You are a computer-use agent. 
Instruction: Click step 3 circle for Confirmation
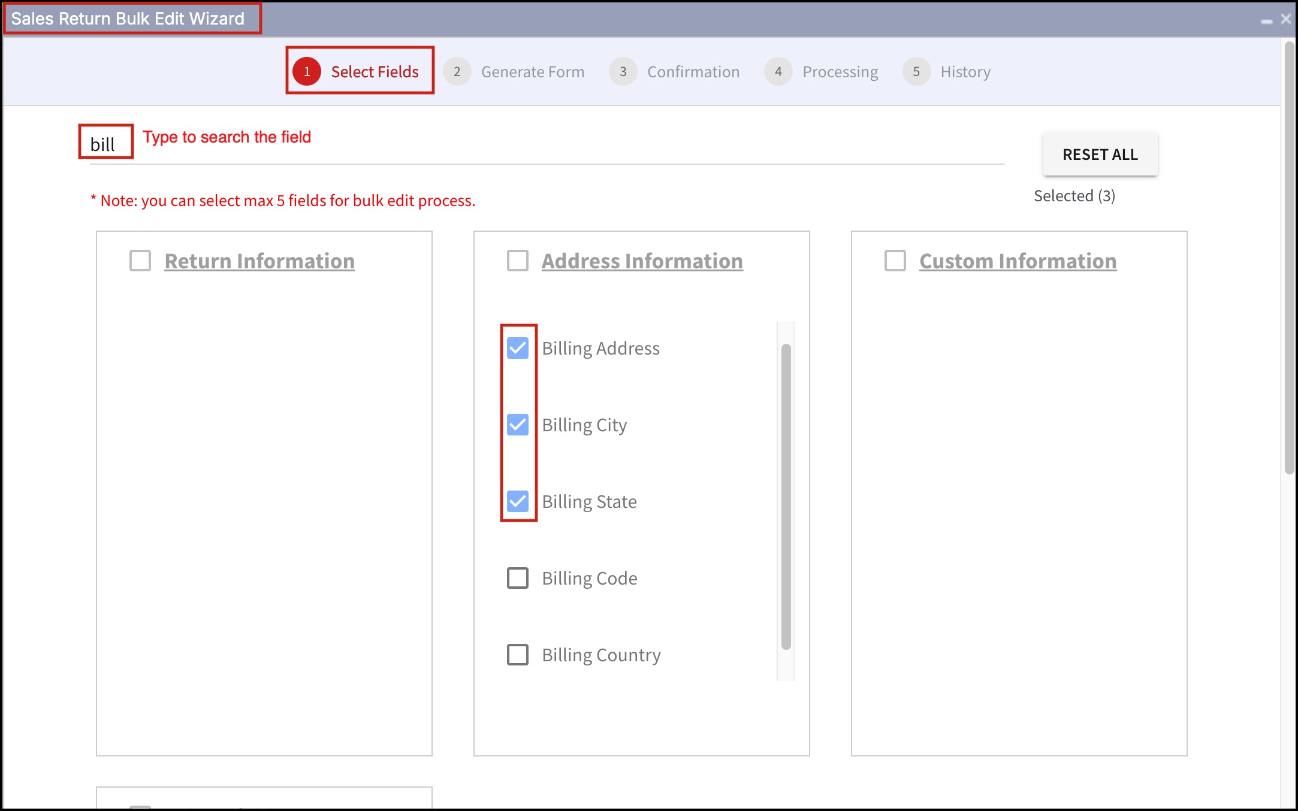(x=623, y=72)
